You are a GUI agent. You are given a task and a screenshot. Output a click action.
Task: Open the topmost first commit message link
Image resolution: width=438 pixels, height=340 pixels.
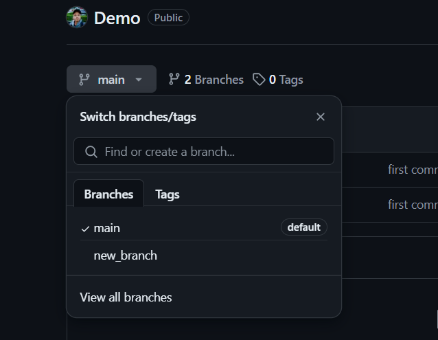412,169
